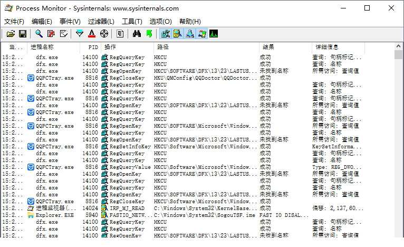This screenshot has height=247, width=404.
Task: Select the RegSetInfoKey operation cell
Action: [x=130, y=146]
